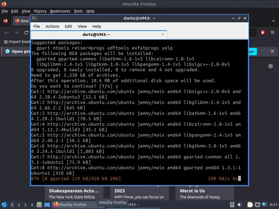Open new tab page settings gear
Viewport: 279px width, 209px height.
click(271, 66)
